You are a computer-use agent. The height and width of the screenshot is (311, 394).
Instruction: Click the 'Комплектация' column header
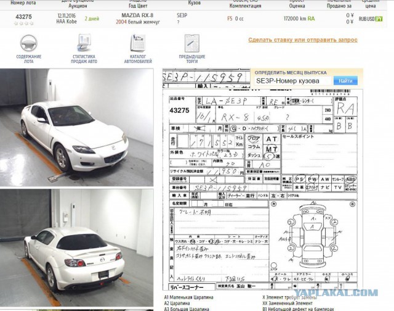pyautogui.click(x=245, y=6)
